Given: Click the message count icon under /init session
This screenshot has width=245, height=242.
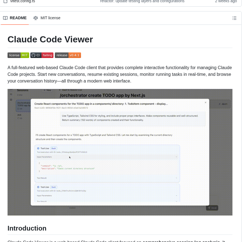Looking at the screenshot, I should (x=19, y=118).
